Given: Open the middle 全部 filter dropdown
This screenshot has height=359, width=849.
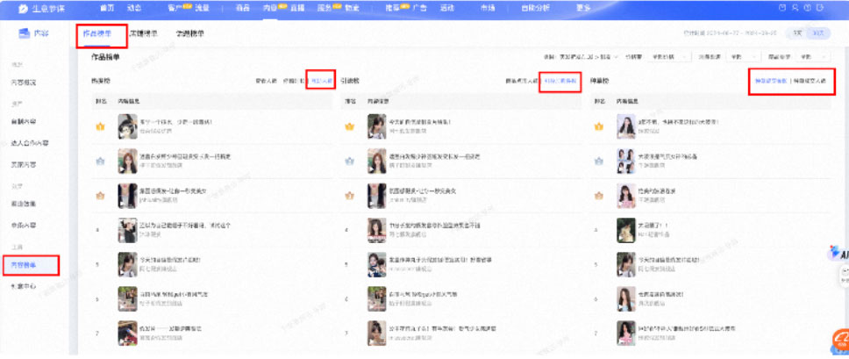Looking at the screenshot, I should tap(742, 57).
